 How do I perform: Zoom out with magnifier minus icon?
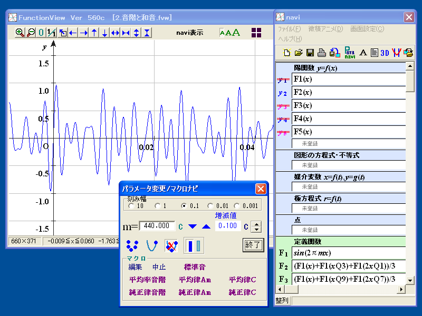[31, 33]
